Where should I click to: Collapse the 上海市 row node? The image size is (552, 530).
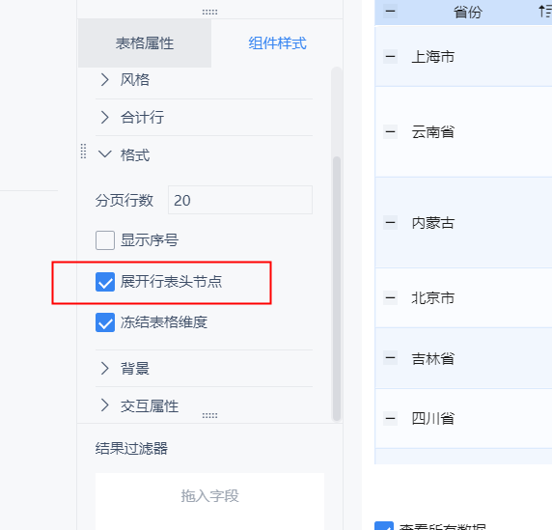point(390,56)
